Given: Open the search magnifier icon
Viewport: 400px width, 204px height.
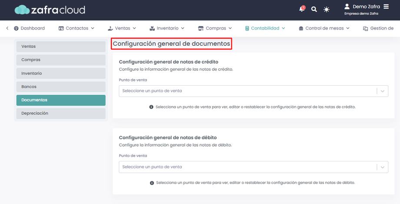Looking at the screenshot, I should click(314, 10).
